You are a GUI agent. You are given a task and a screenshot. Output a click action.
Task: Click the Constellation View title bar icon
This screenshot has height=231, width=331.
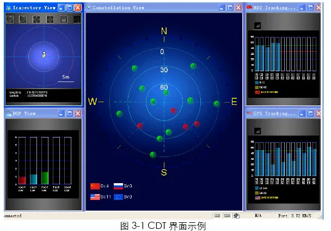89,8
